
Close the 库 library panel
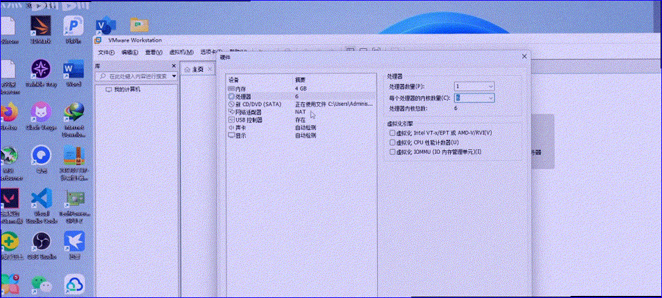tap(174, 66)
